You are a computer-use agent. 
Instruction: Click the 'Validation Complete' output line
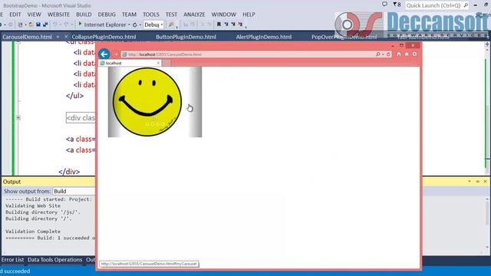(33, 232)
